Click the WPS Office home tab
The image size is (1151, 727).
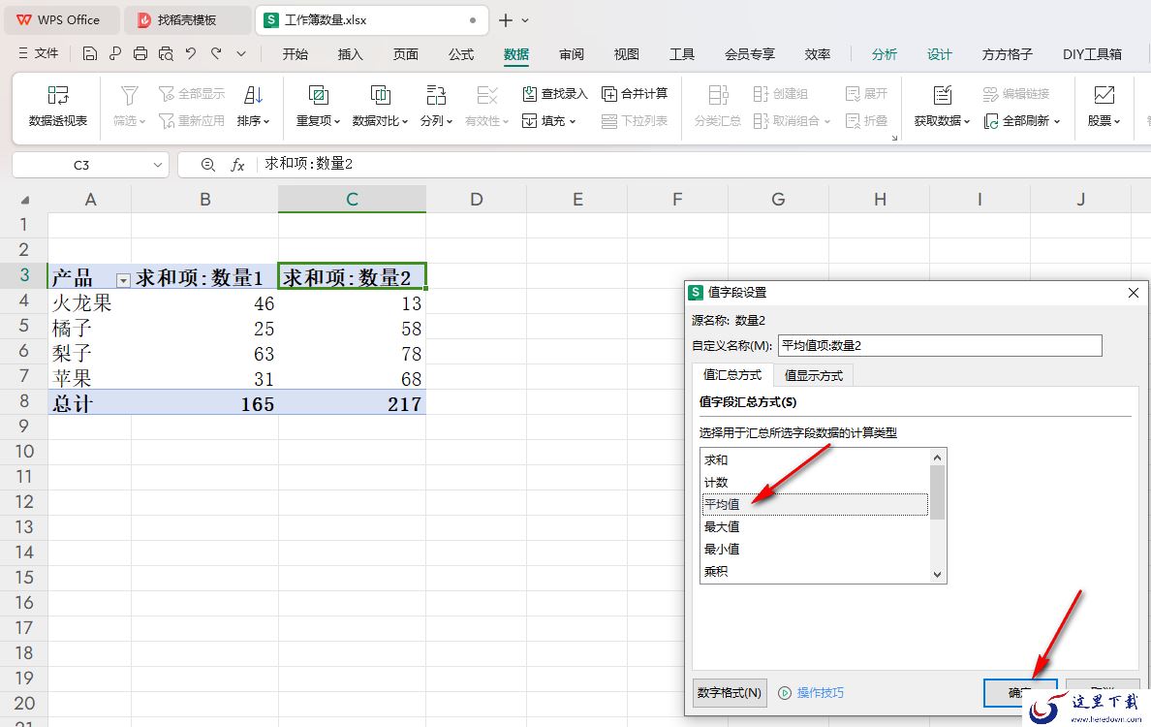click(62, 19)
